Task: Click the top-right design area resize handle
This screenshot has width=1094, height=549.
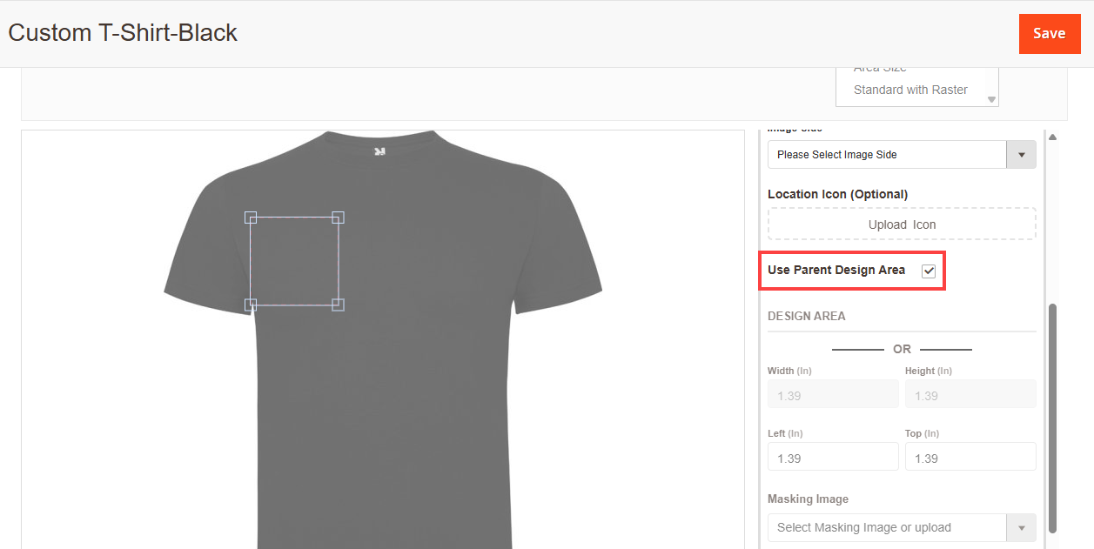Action: tap(339, 217)
